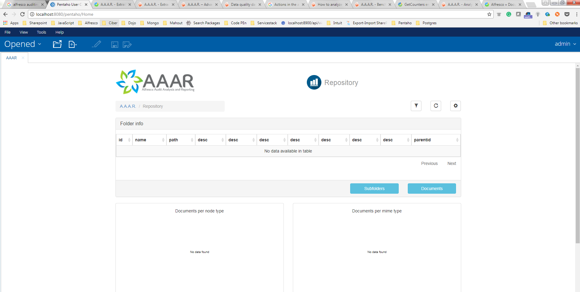Screen dimensions: 580x292
Task: Switch to the 'alfresco auditing' browser tab
Action: 25,5
